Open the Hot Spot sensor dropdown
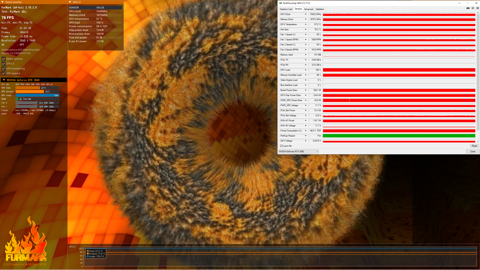This screenshot has width=480, height=270. click(306, 30)
